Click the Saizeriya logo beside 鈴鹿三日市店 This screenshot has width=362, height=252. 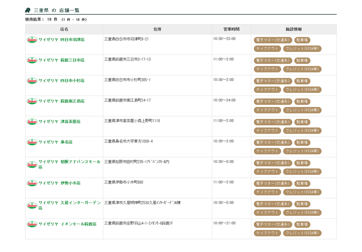tap(32, 60)
